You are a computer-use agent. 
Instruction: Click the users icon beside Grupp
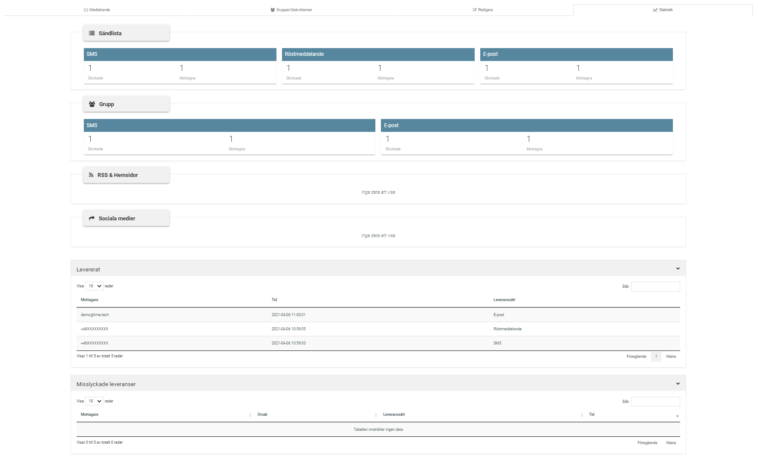[x=92, y=104]
